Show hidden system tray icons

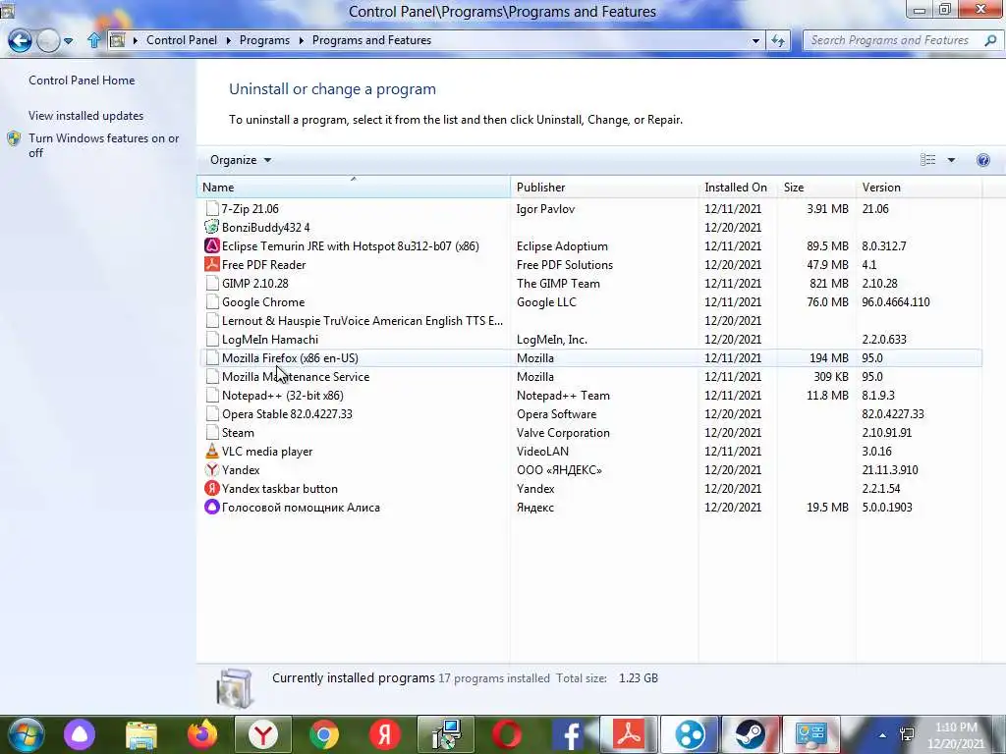click(x=883, y=735)
